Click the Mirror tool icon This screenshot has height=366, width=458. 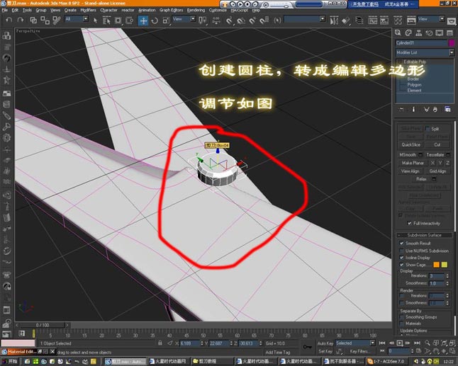point(334,21)
